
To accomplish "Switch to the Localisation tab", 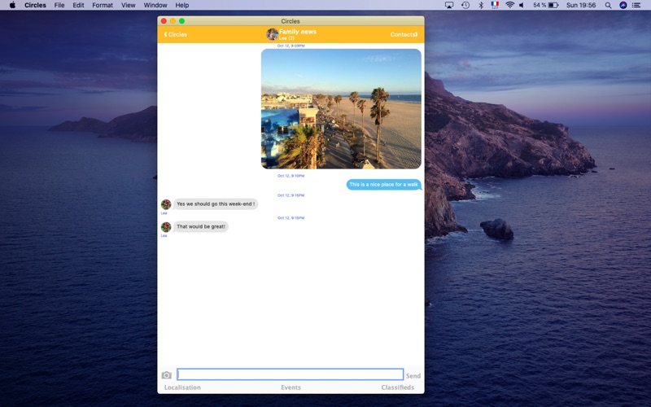I will (182, 387).
